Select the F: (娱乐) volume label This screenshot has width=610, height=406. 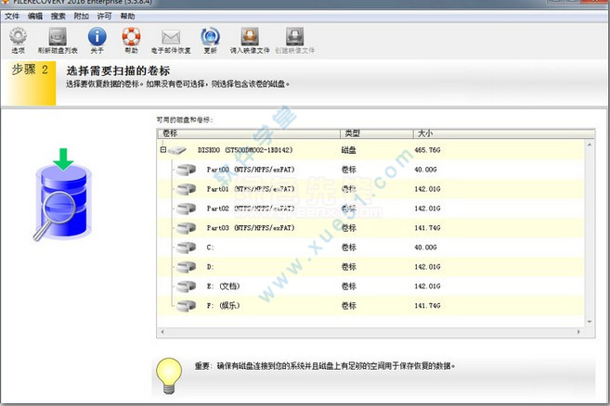pos(224,306)
